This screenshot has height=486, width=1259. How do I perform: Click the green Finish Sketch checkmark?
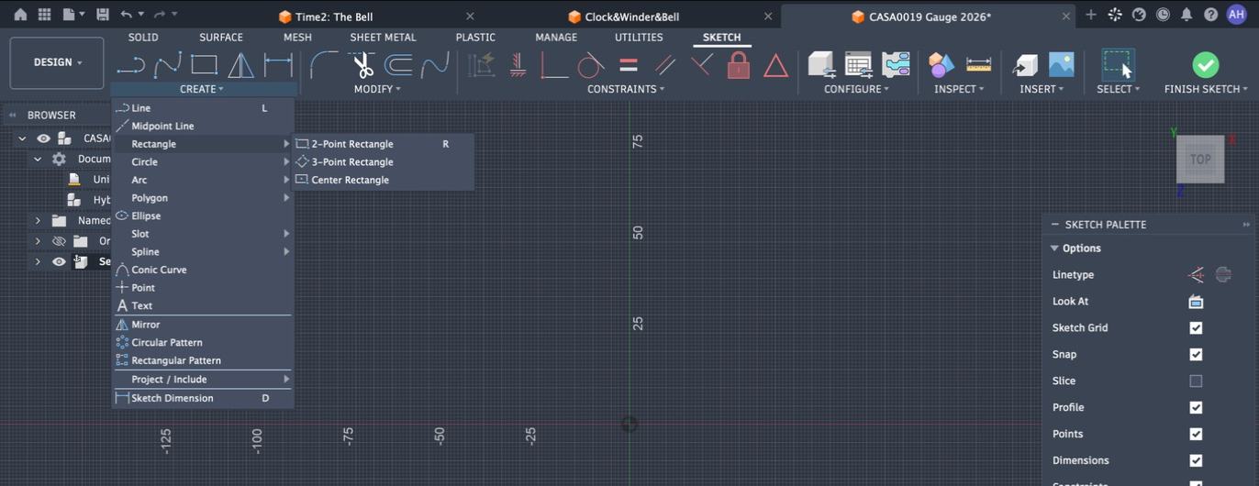click(1206, 64)
